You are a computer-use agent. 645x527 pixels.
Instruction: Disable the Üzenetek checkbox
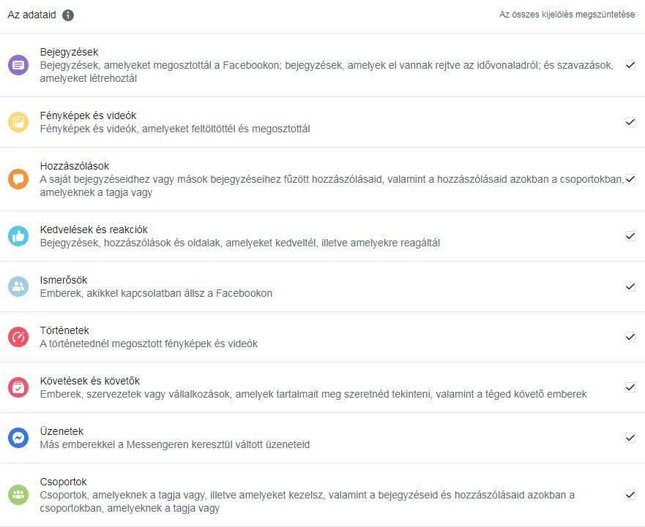(x=630, y=438)
